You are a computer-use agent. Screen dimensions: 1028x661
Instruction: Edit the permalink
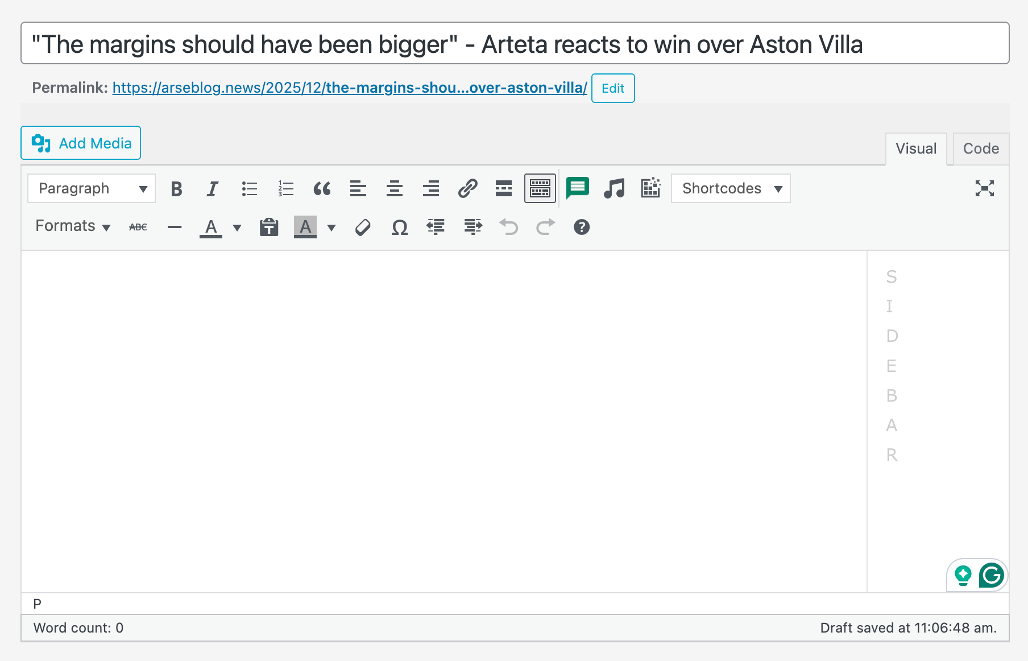coord(612,89)
